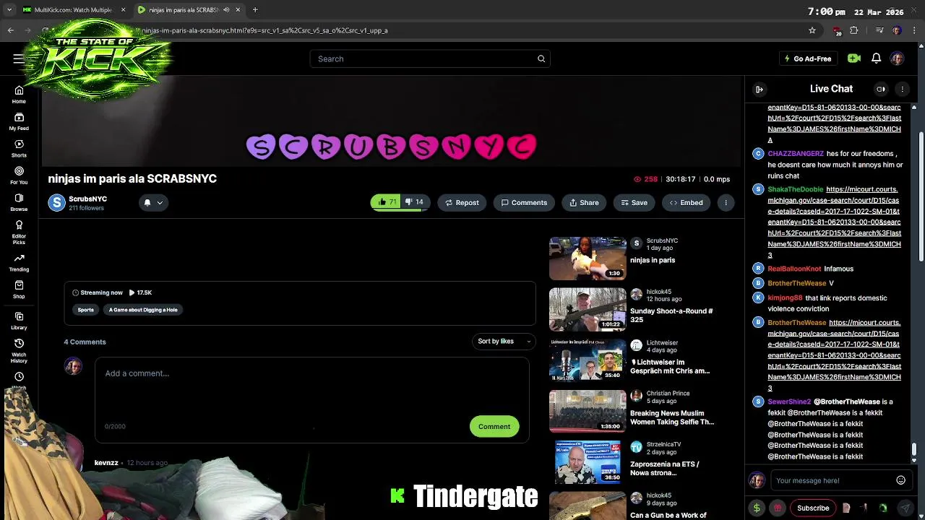Send the chat message with paper plane

[x=904, y=508]
